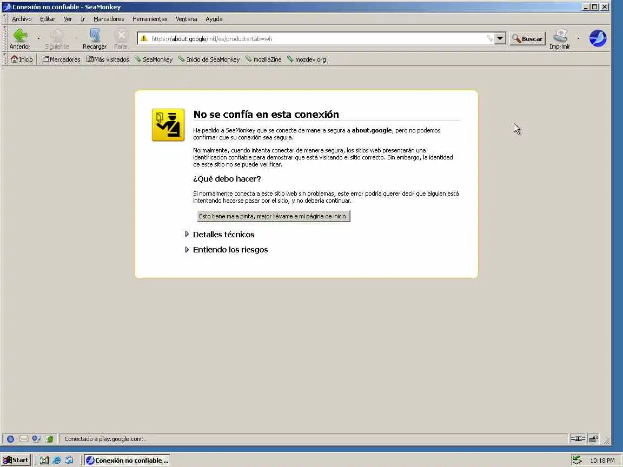Image resolution: width=623 pixels, height=467 pixels.
Task: Click the '¿Qué debo hacer?' heading
Action: click(227, 179)
